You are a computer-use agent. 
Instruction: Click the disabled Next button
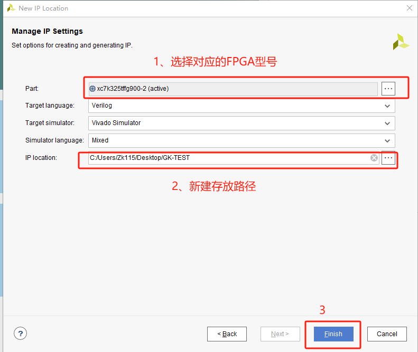tap(280, 334)
